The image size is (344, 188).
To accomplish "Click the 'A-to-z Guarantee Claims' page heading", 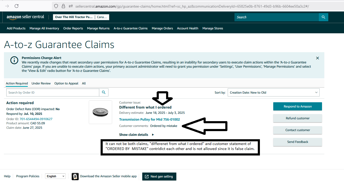I will (59, 45).
